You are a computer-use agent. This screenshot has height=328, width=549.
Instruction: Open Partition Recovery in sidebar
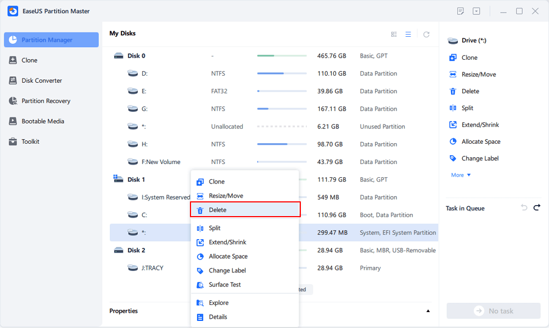(46, 101)
